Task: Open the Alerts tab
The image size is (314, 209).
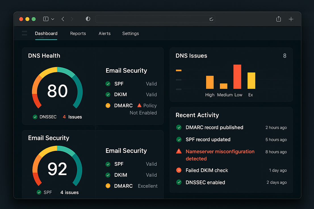Action: coord(104,33)
